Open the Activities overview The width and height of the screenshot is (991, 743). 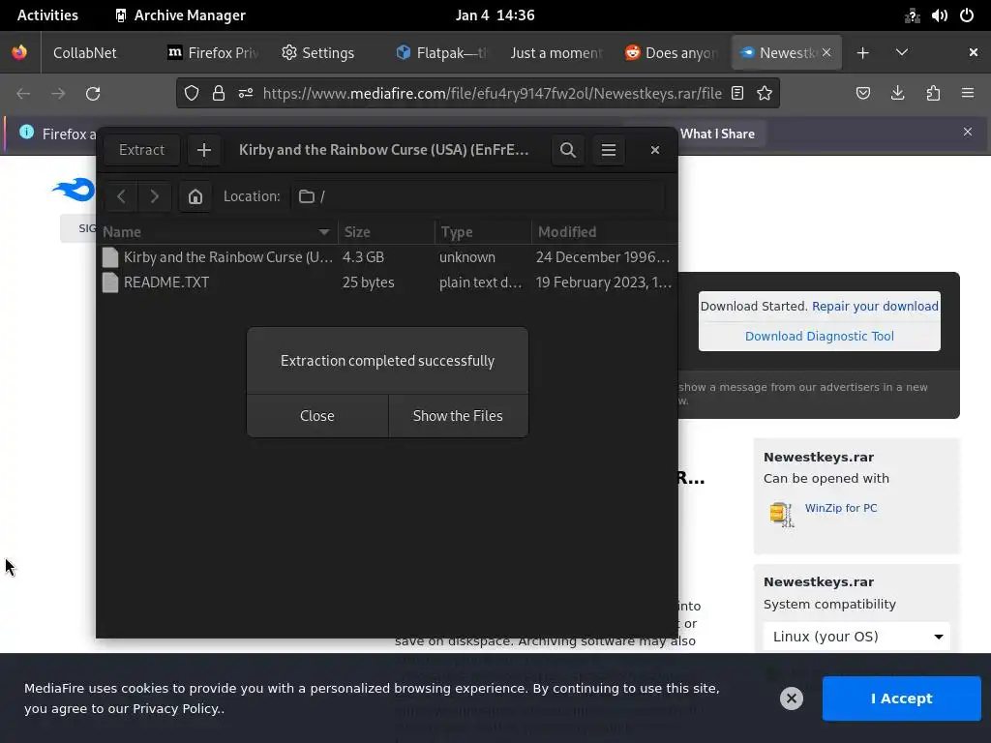(x=47, y=15)
